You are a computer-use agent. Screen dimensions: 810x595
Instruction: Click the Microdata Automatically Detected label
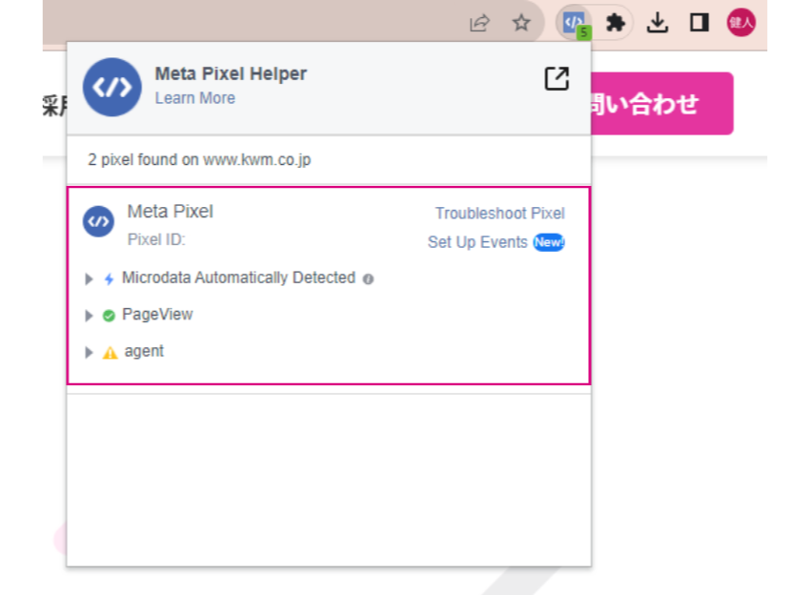click(x=238, y=277)
